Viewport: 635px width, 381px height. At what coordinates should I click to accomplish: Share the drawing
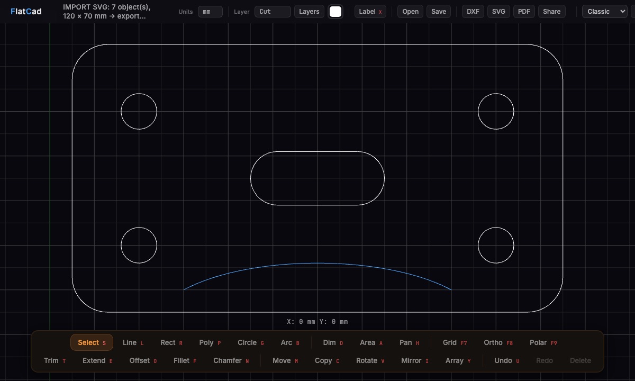point(551,12)
